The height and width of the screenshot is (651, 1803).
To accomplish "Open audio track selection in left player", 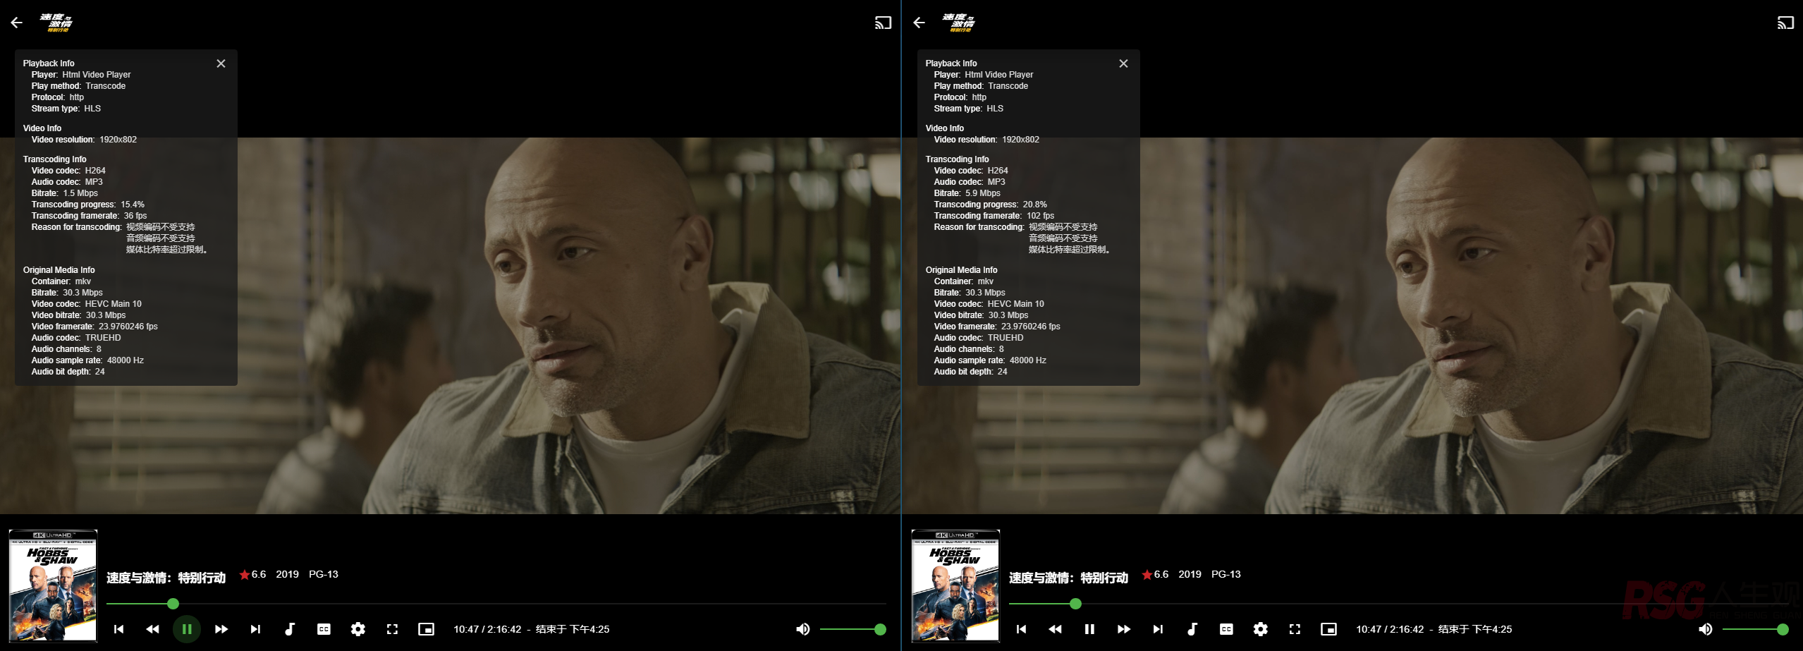I will coord(289,629).
